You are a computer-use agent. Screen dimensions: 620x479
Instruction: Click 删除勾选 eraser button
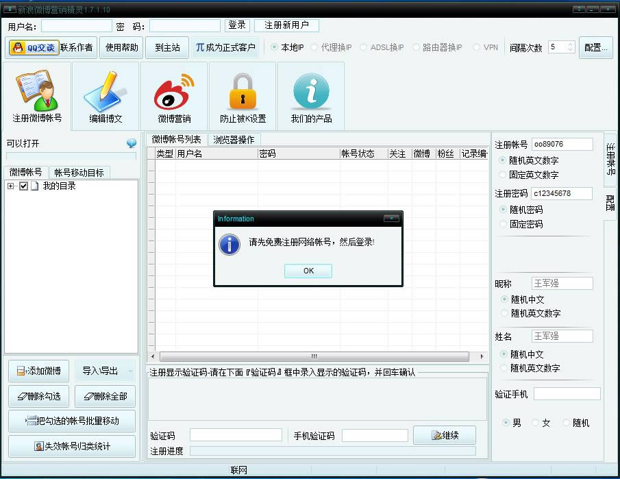[39, 396]
